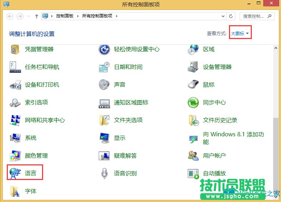This screenshot has height=202, width=281.
Task: Open the recent locations dropdown beside Forward
Action: pos(29,16)
